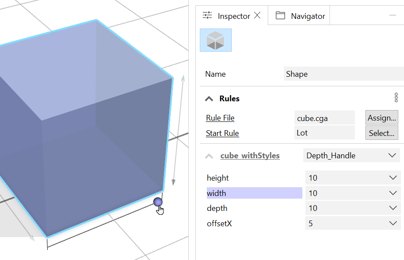
Task: Open the Depth_Handle style dropdown
Action: pyautogui.click(x=351, y=156)
